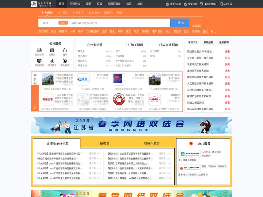Viewport: 263px width, 197px height.
Task: Open the rpo service icon
Action: [65, 50]
